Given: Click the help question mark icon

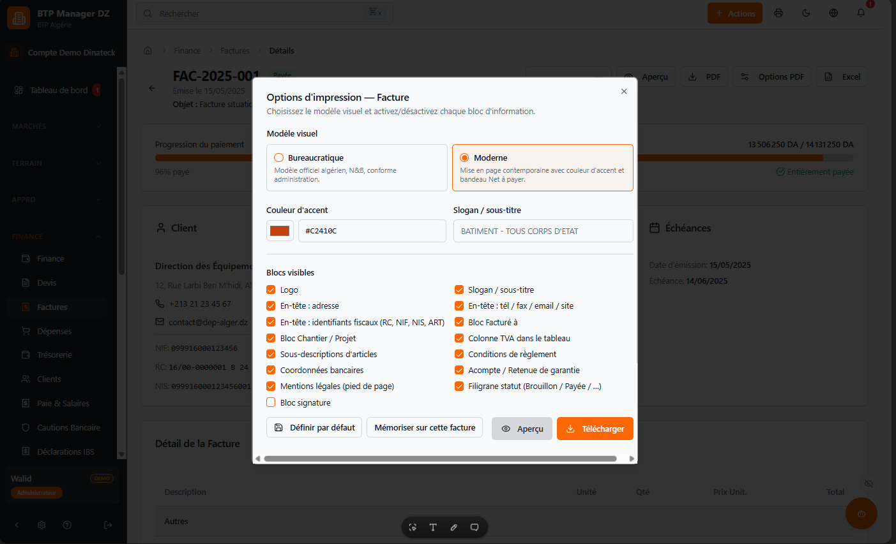Looking at the screenshot, I should click(x=67, y=525).
